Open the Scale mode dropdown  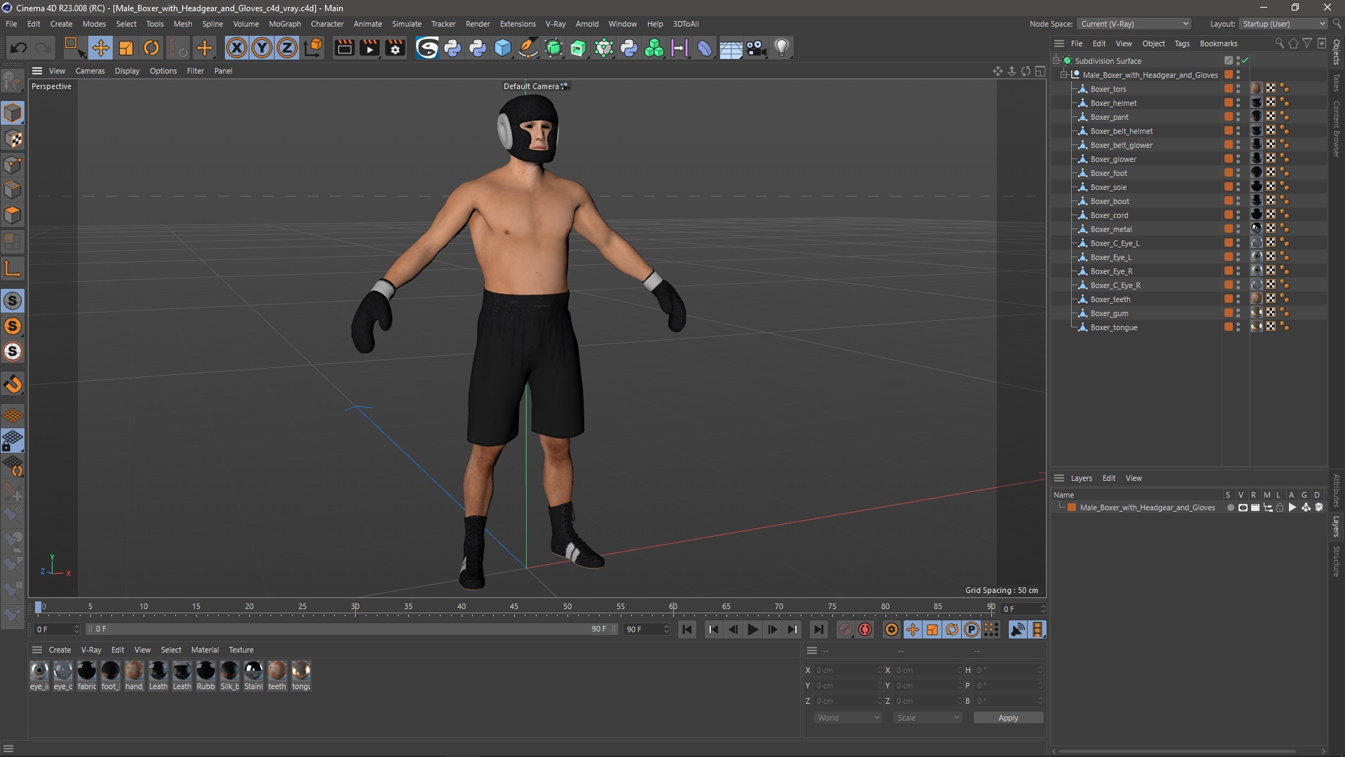pyautogui.click(x=927, y=718)
